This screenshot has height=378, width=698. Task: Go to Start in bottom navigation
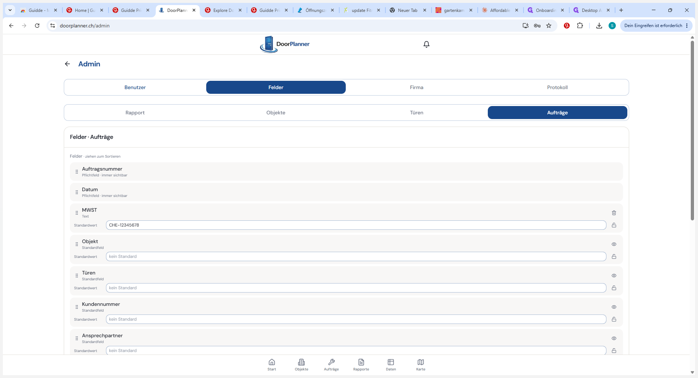tap(272, 365)
